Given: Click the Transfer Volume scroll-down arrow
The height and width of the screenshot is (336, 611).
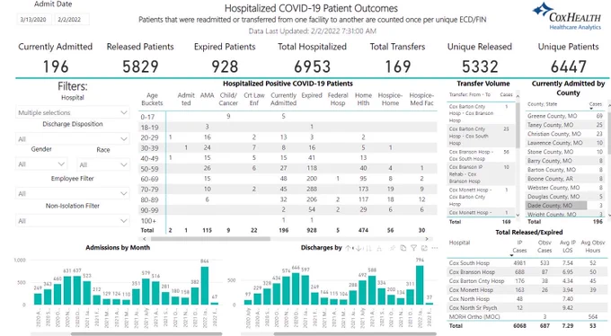Looking at the screenshot, I should click(x=518, y=215).
